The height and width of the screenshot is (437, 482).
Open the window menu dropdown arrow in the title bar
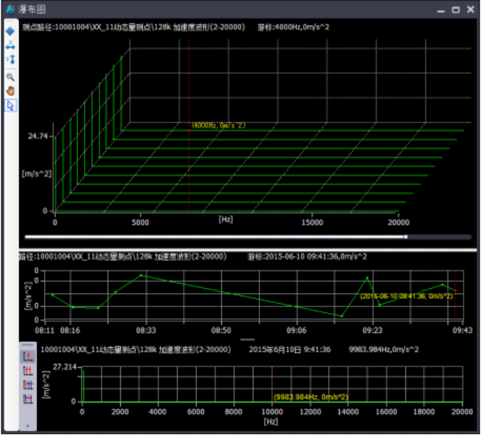pyautogui.click(x=441, y=10)
